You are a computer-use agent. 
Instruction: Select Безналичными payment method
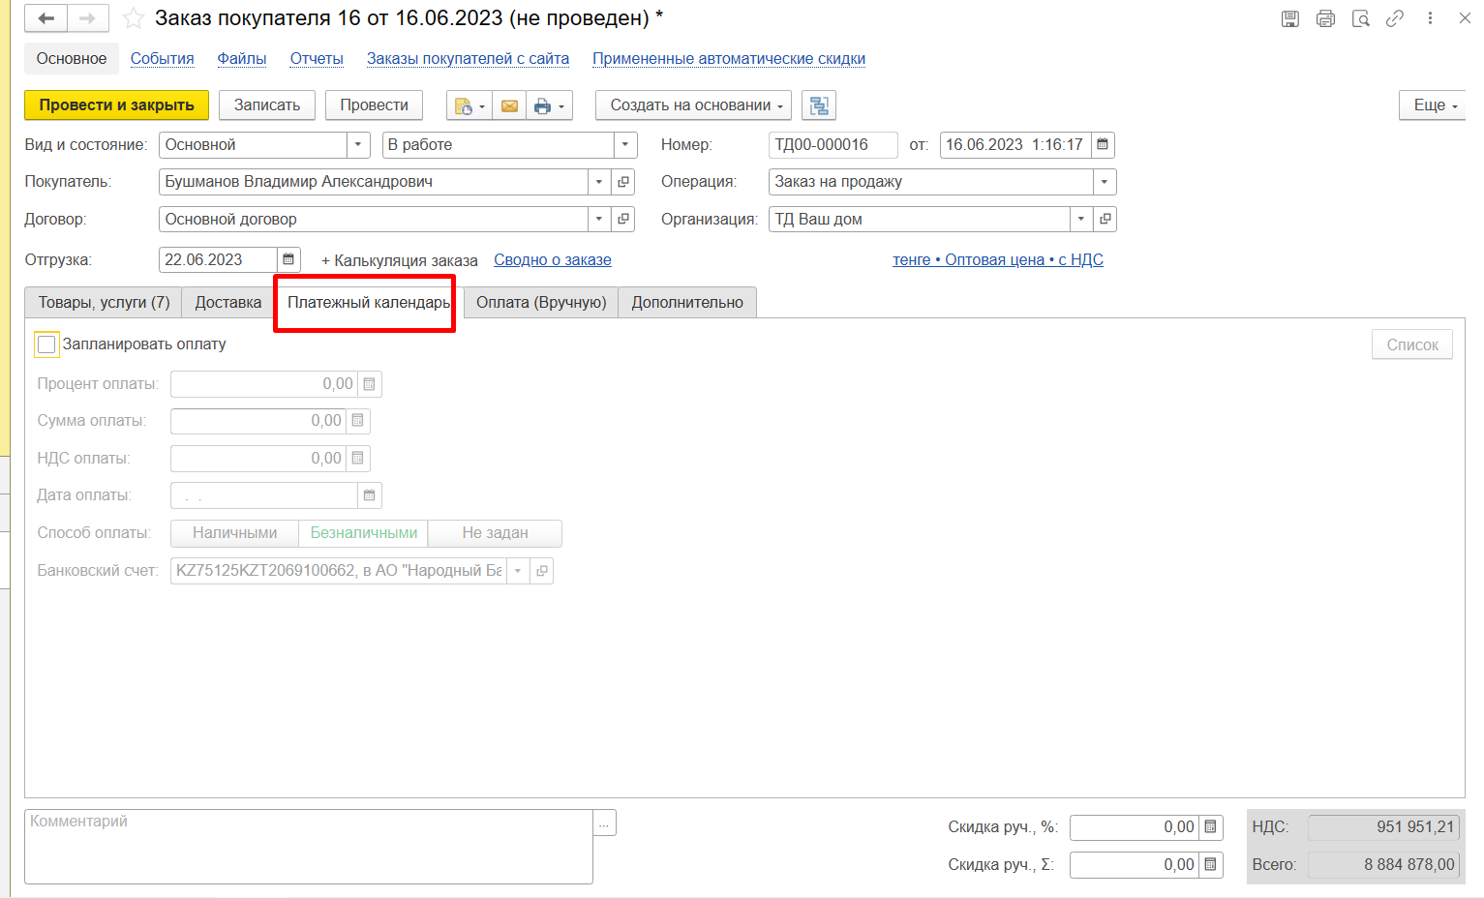tap(364, 533)
